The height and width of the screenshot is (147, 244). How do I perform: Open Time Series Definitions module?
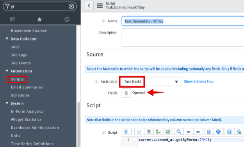[32, 143]
